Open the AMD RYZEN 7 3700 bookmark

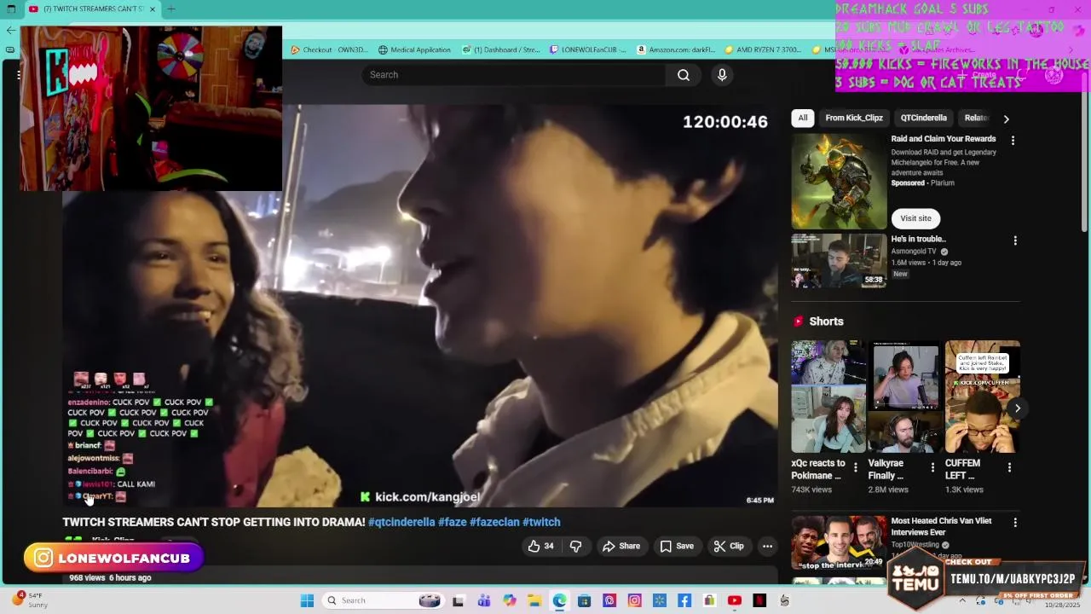click(x=763, y=49)
